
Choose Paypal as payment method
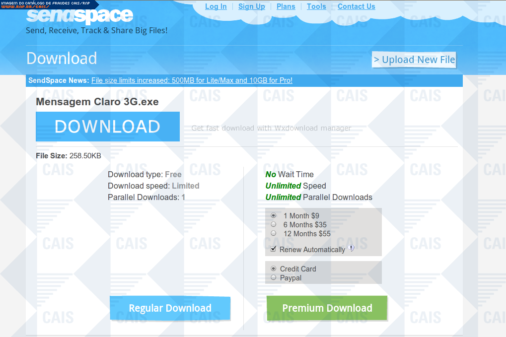[274, 277]
